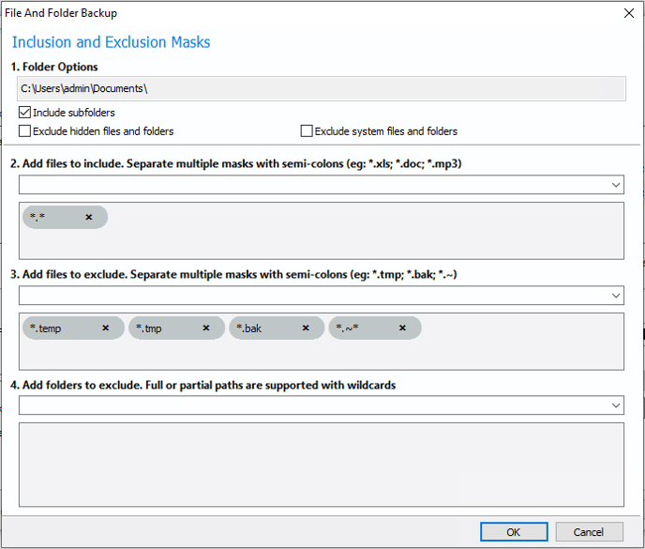Cancel the Inclusion and Exclusion dialog
645x549 pixels.
click(x=589, y=532)
